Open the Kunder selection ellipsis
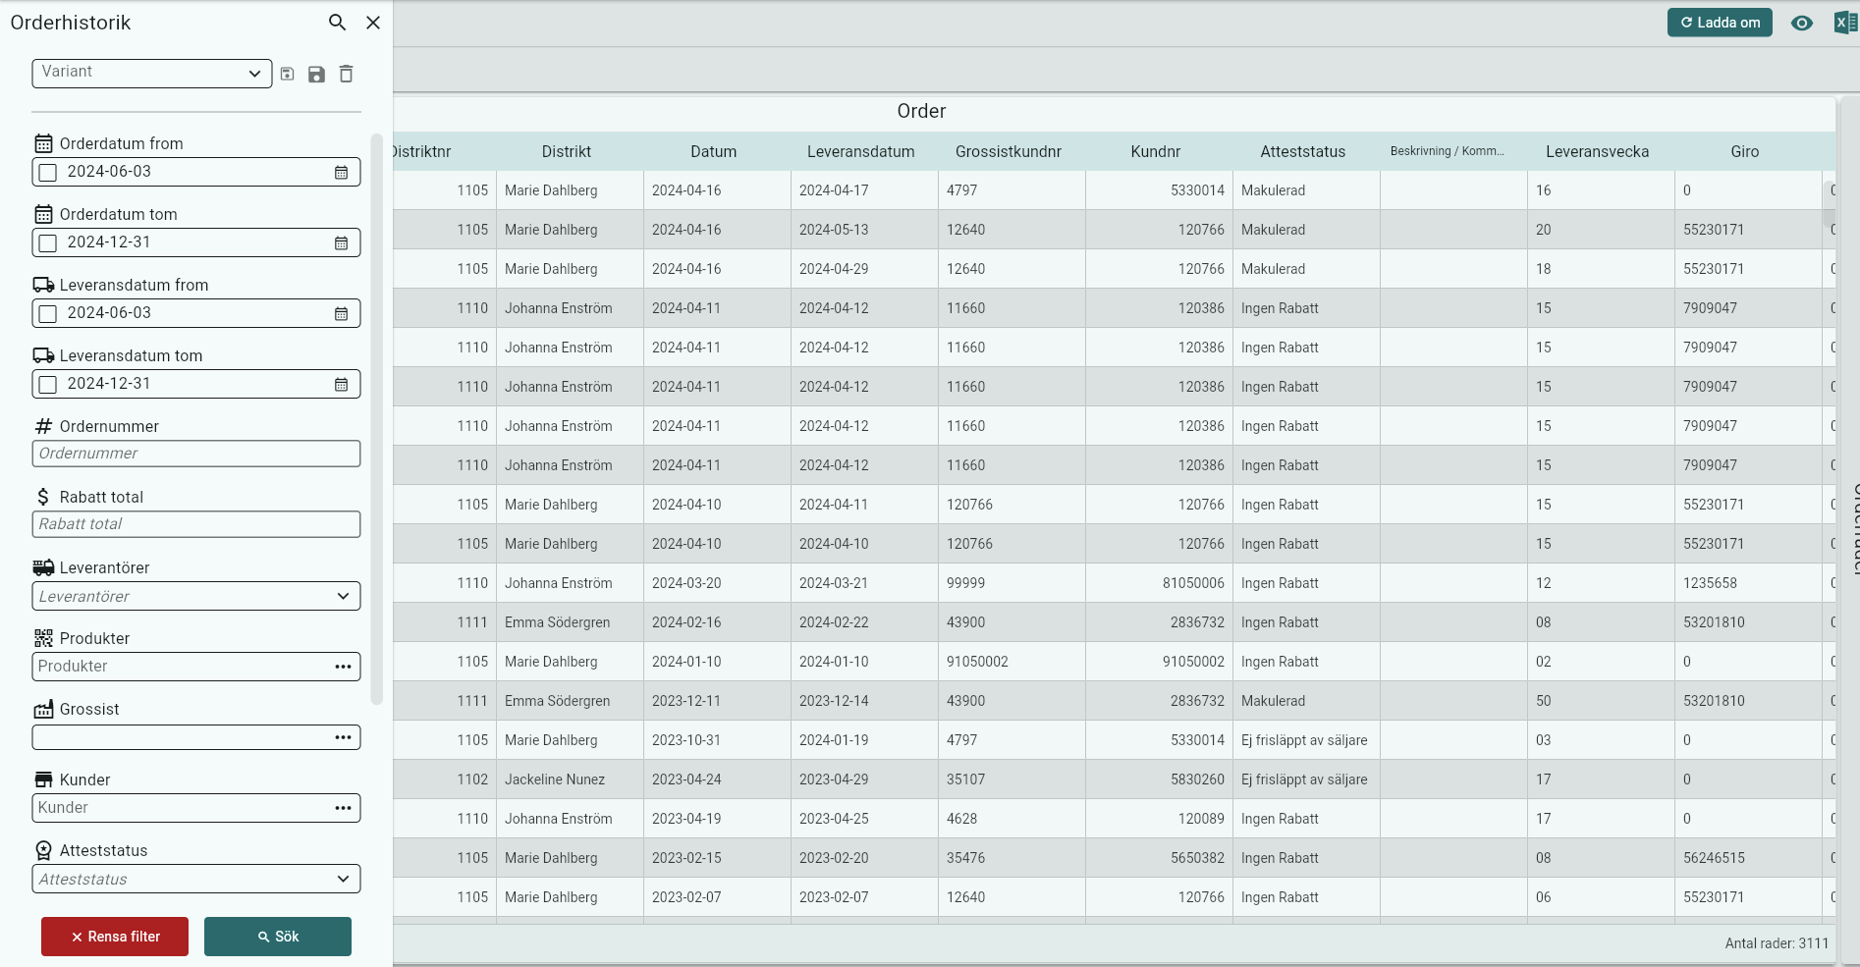This screenshot has width=1860, height=967. 343,808
